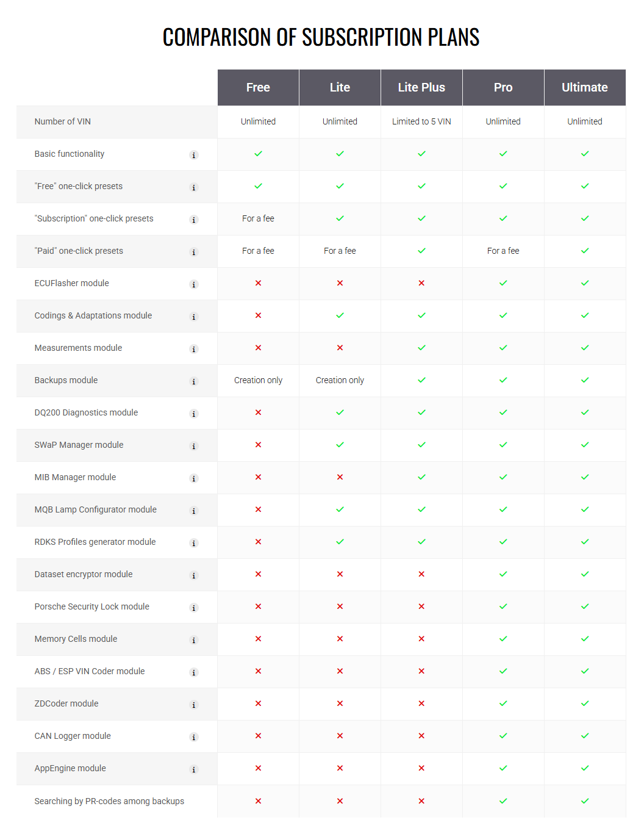
Task: Select the Free plan column header
Action: click(258, 87)
